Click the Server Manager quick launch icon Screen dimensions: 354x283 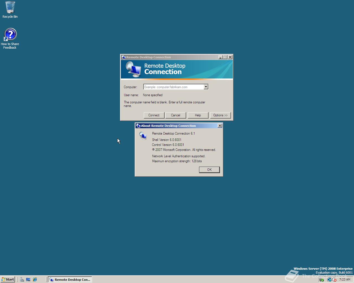(22, 279)
